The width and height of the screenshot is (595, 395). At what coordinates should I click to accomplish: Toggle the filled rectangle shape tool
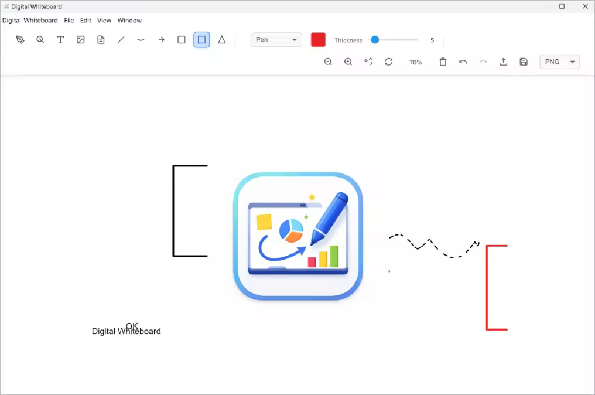(x=201, y=39)
